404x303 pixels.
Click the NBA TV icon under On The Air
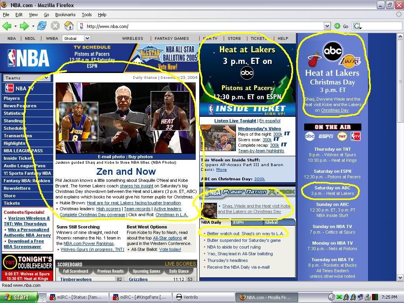point(355,136)
